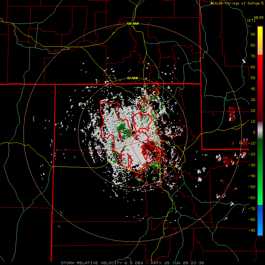
Task: Click the positive 60 scale value
Action: (x=253, y=67)
